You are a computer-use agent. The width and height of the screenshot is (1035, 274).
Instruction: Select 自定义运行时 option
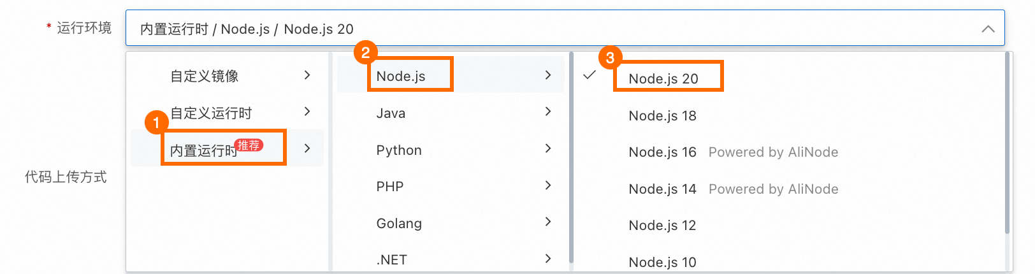click(211, 113)
